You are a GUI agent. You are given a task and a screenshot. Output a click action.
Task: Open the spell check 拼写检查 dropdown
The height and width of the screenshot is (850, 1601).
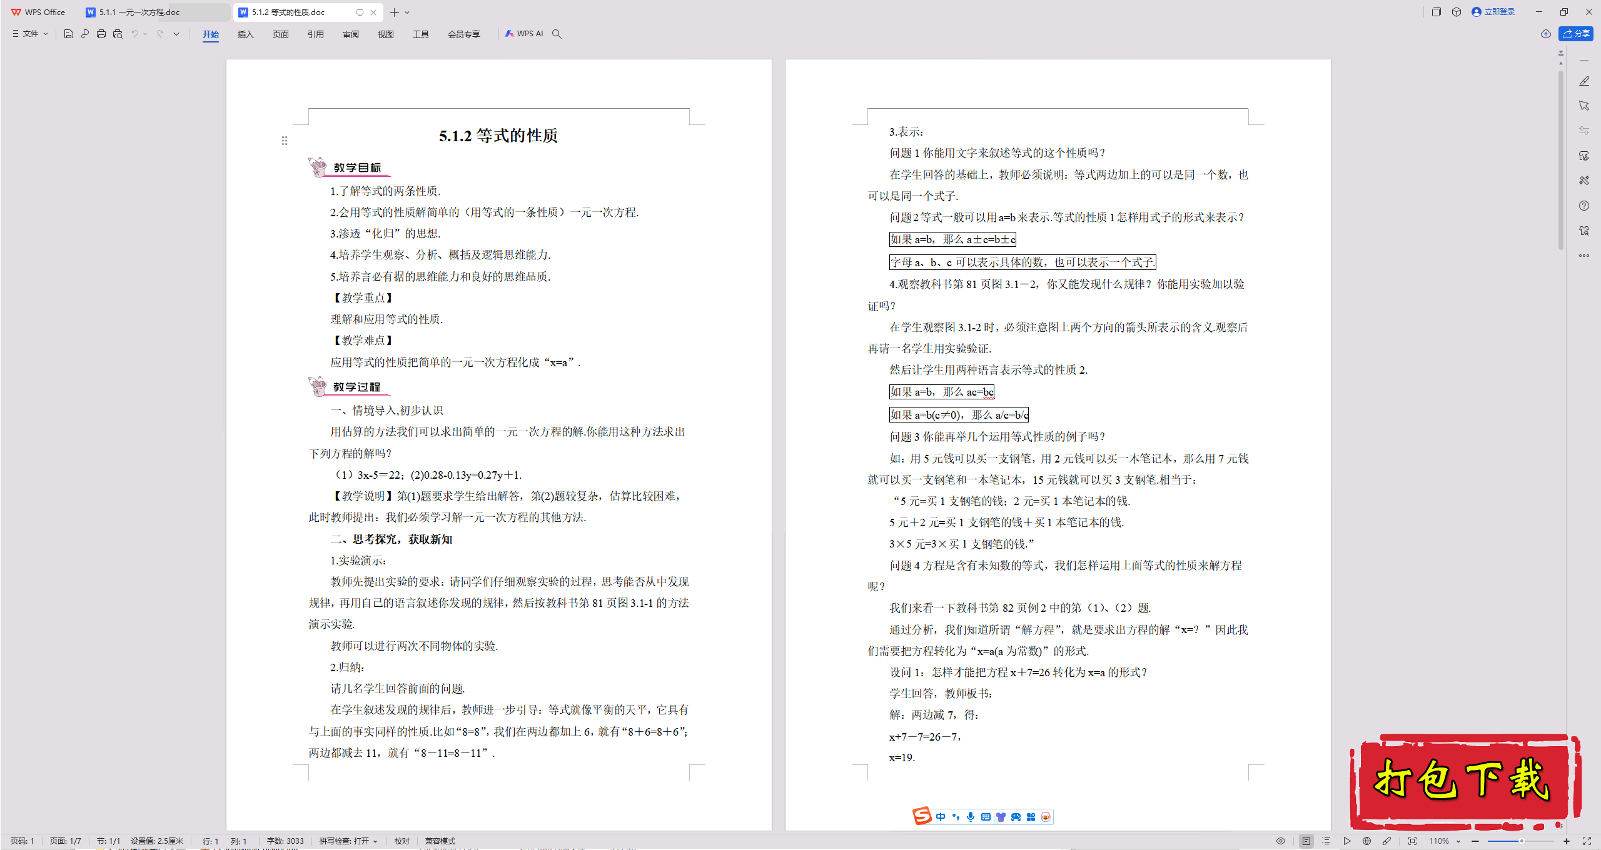pyautogui.click(x=348, y=841)
